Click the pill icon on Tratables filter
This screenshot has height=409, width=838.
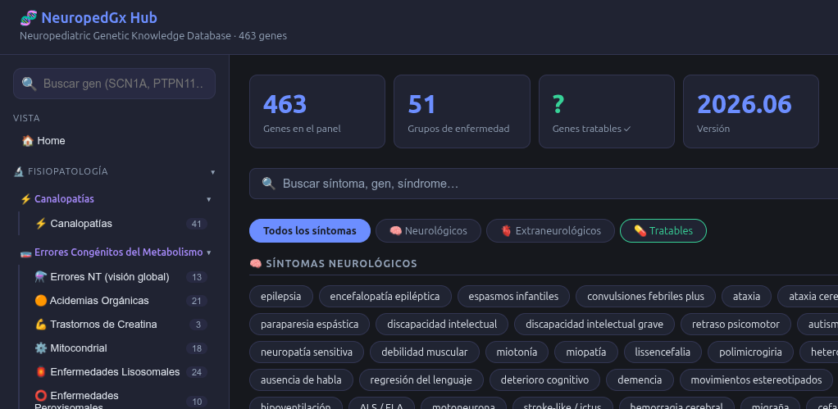click(640, 230)
